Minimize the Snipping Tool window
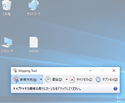 (91, 71)
